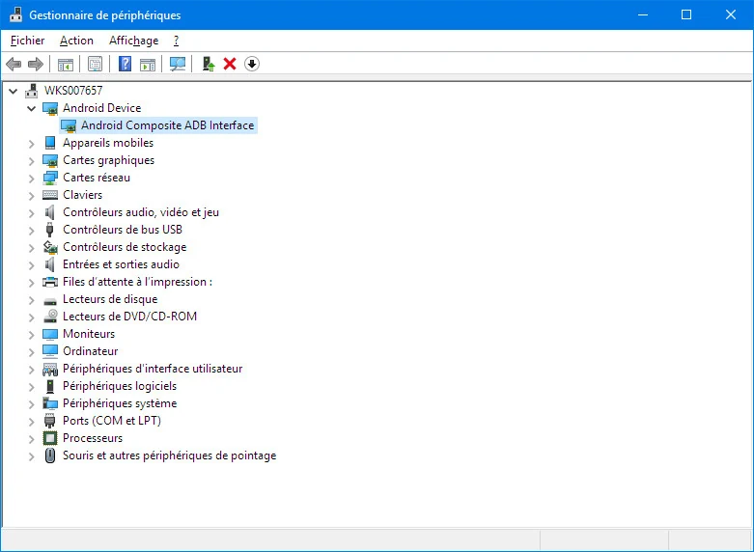Collapse the Android Device node

click(x=32, y=108)
